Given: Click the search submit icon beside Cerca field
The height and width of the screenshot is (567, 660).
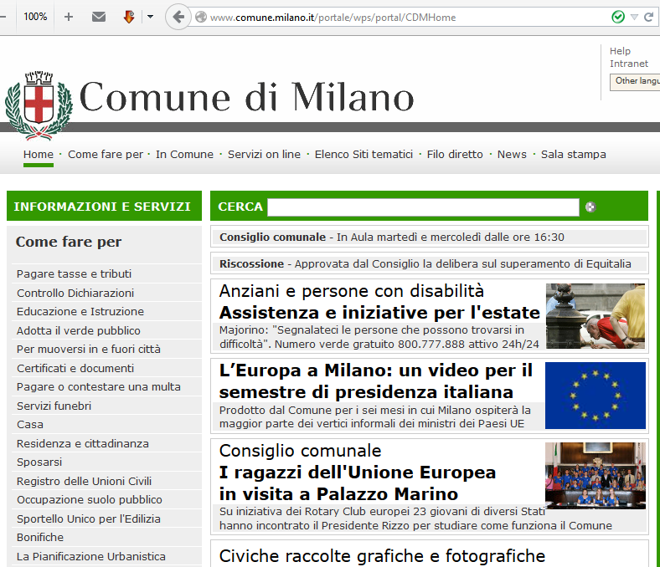Looking at the screenshot, I should coord(590,207).
